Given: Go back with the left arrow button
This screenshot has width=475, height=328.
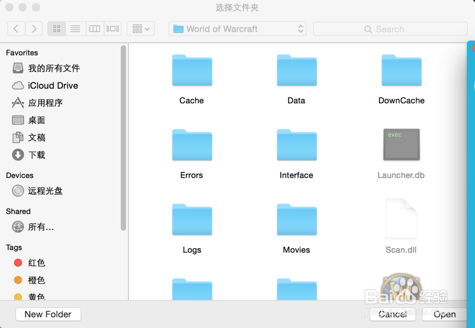Looking at the screenshot, I should [16, 29].
